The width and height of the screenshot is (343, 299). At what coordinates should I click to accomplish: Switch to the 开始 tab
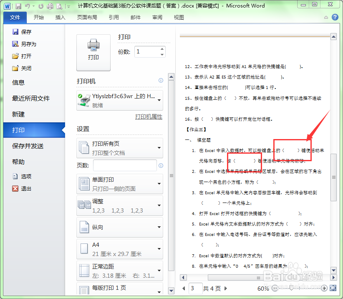[x=39, y=17]
